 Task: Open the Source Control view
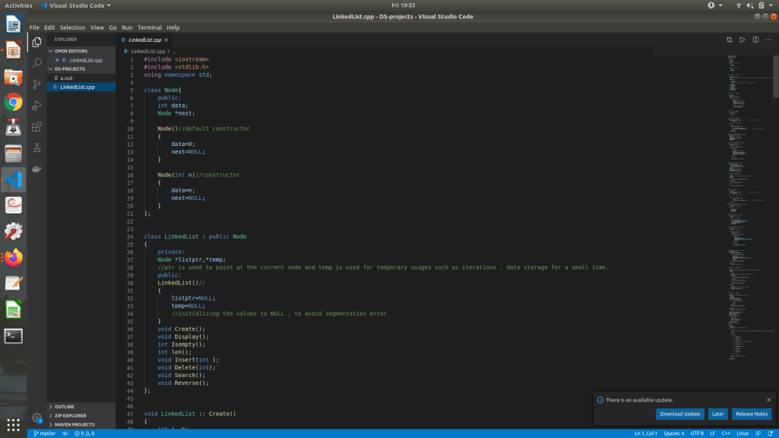pyautogui.click(x=37, y=84)
